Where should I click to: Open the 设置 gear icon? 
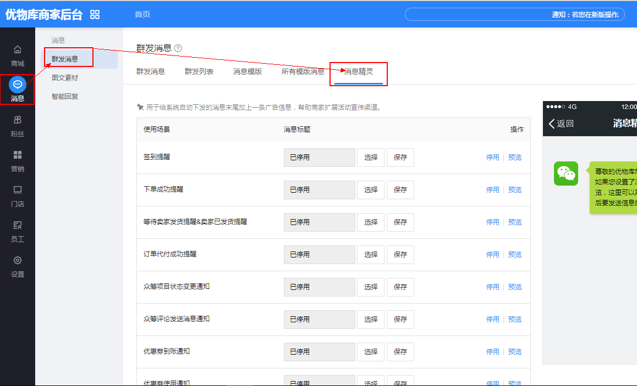click(18, 260)
